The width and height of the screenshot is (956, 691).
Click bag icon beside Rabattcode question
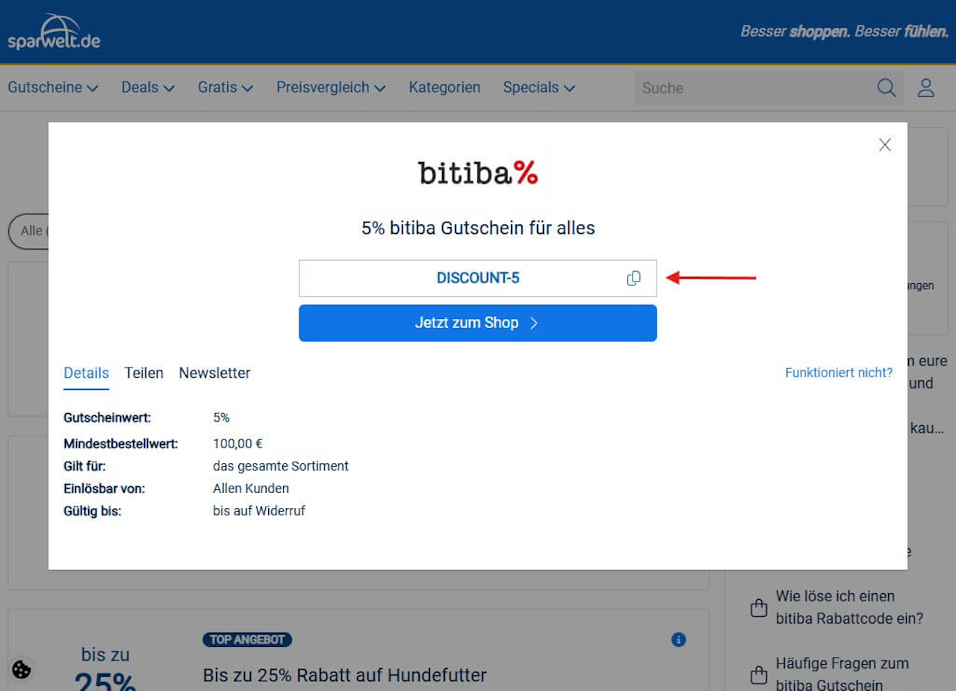(x=759, y=607)
